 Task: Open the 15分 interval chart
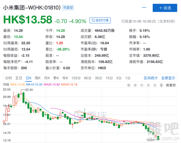pos(109,78)
